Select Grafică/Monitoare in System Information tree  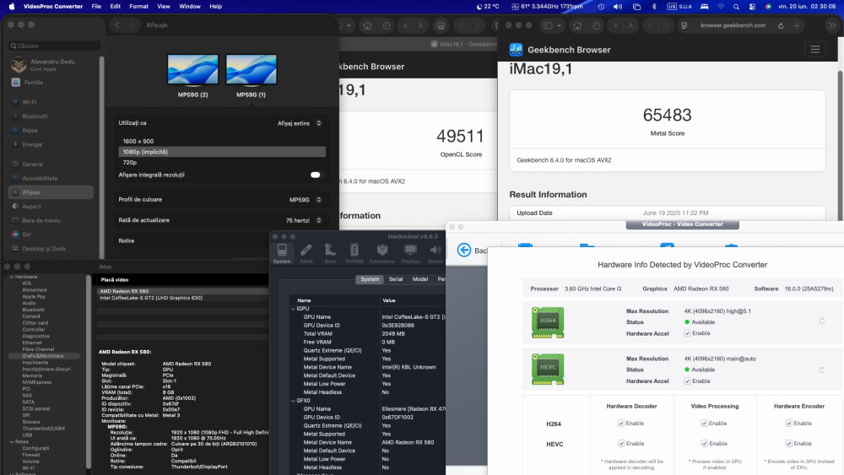pos(43,356)
